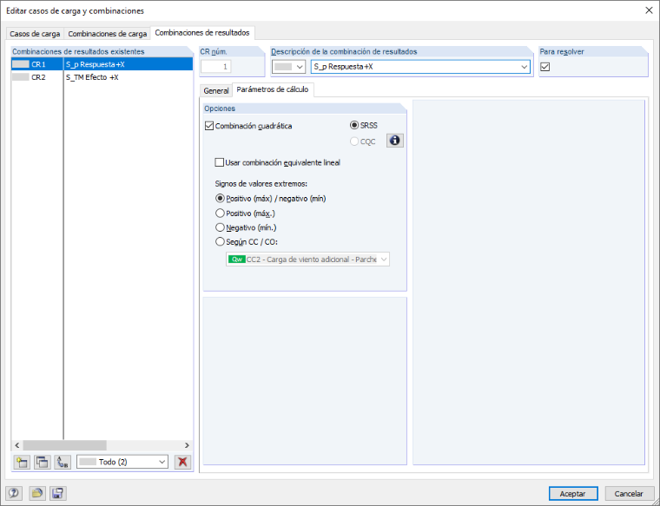This screenshot has width=660, height=506.
Task: Click the CR núm. input field
Action: 216,67
